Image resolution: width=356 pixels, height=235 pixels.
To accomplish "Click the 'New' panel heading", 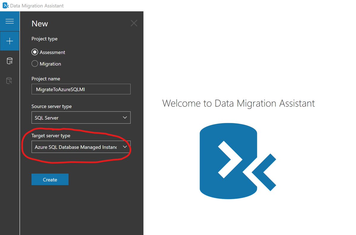I will (x=40, y=24).
